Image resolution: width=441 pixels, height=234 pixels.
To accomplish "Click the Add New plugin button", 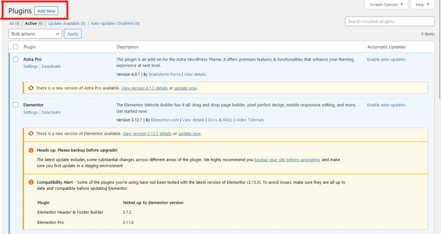I will (x=47, y=11).
